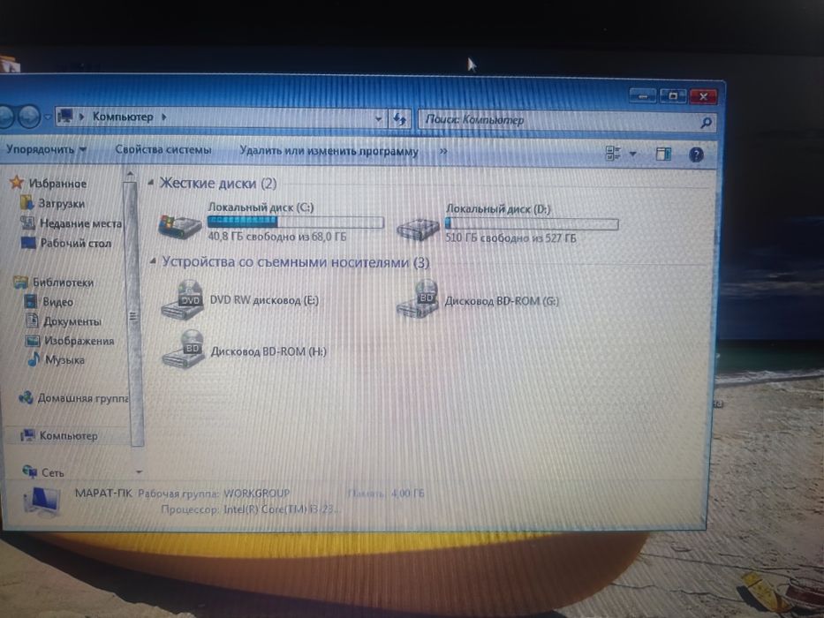Open the BD-ROM drive (G:) icon
Image resolution: width=824 pixels, height=618 pixels.
click(x=418, y=299)
